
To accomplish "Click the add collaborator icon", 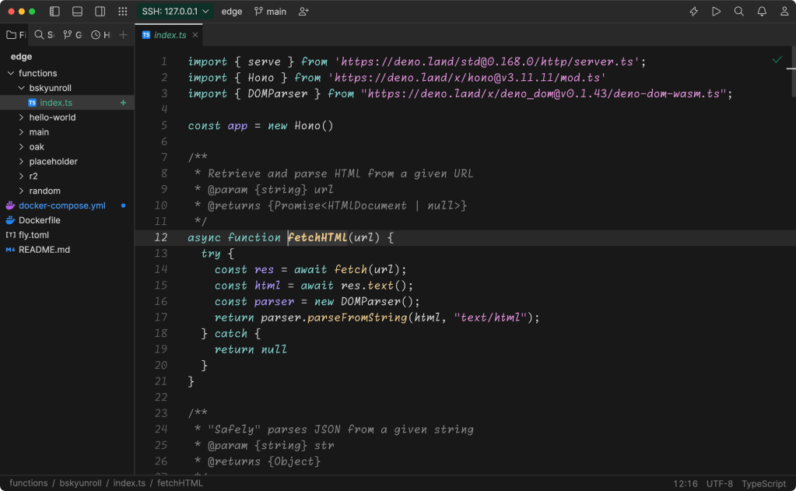I will click(x=303, y=12).
